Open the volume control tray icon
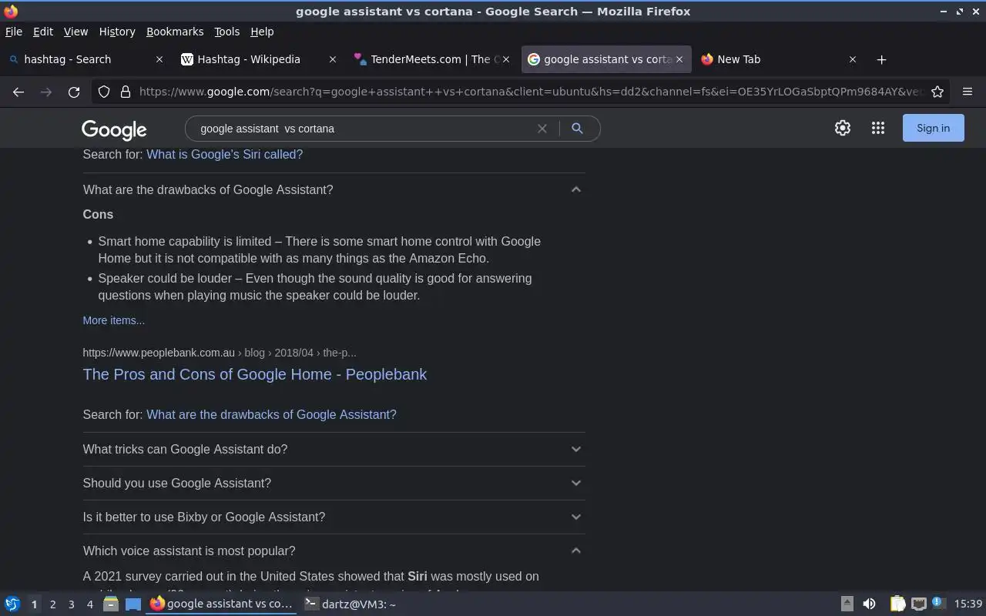The height and width of the screenshot is (616, 986). pos(869,604)
